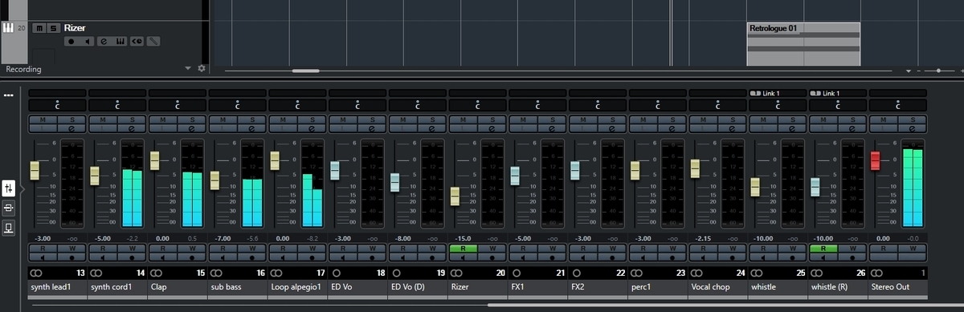The image size is (964, 312).
Task: Click the synth lead1 volume fader handle
Action: [35, 170]
